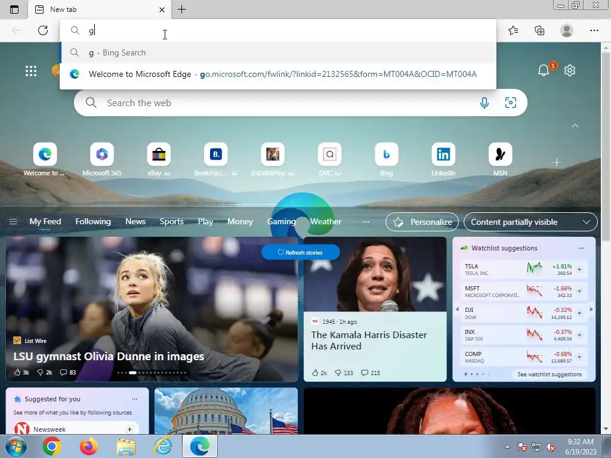Add DJI to watchlist
This screenshot has height=458, width=611.
(579, 312)
